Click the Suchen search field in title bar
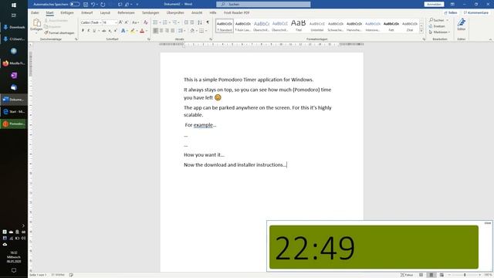 (x=263, y=5)
